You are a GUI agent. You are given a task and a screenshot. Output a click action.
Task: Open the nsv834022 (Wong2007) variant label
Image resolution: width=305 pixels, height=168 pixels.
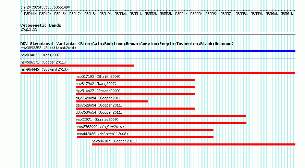tap(41, 55)
